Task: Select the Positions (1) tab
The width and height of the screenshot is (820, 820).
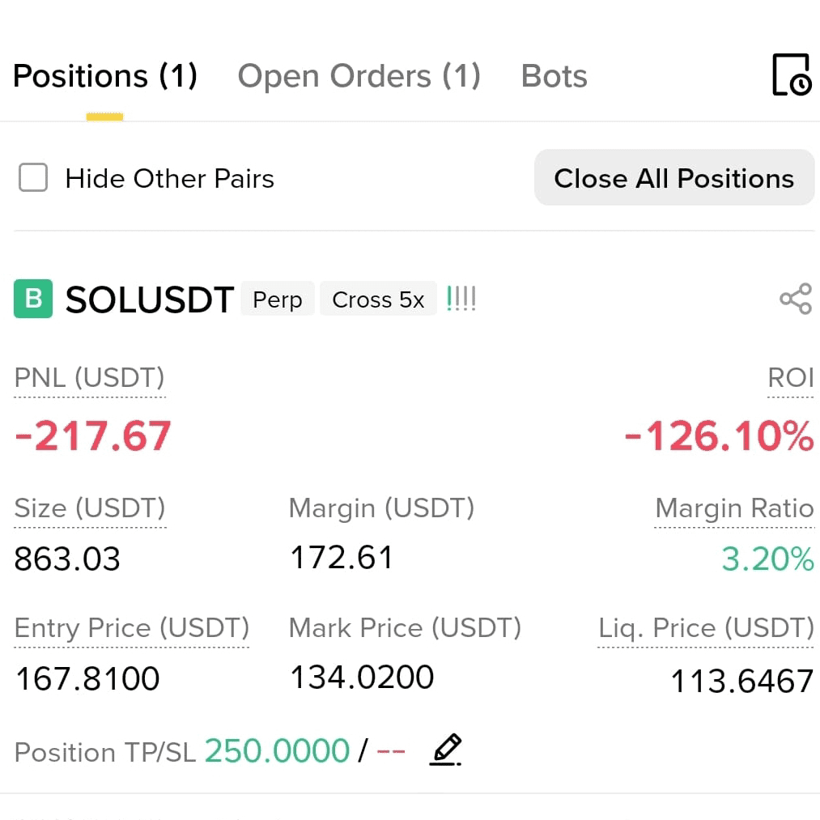Action: pyautogui.click(x=105, y=76)
